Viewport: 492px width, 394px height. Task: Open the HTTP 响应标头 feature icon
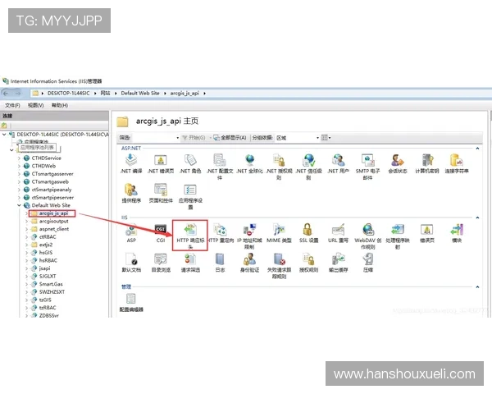(190, 229)
